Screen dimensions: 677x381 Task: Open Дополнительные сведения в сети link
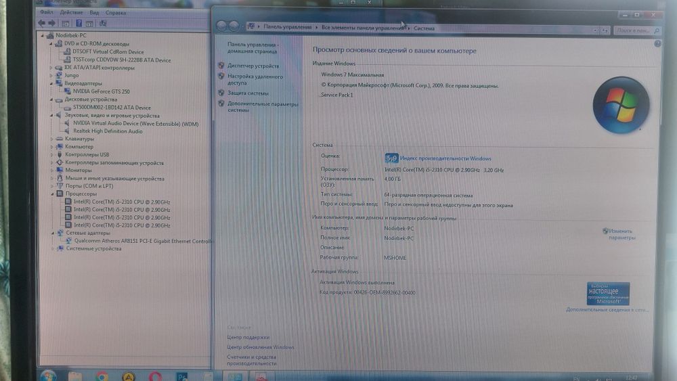pyautogui.click(x=607, y=310)
